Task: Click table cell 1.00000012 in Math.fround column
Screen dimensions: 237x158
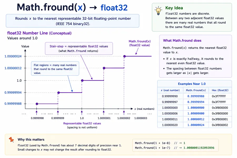Action: pyautogui.click(x=196, y=119)
